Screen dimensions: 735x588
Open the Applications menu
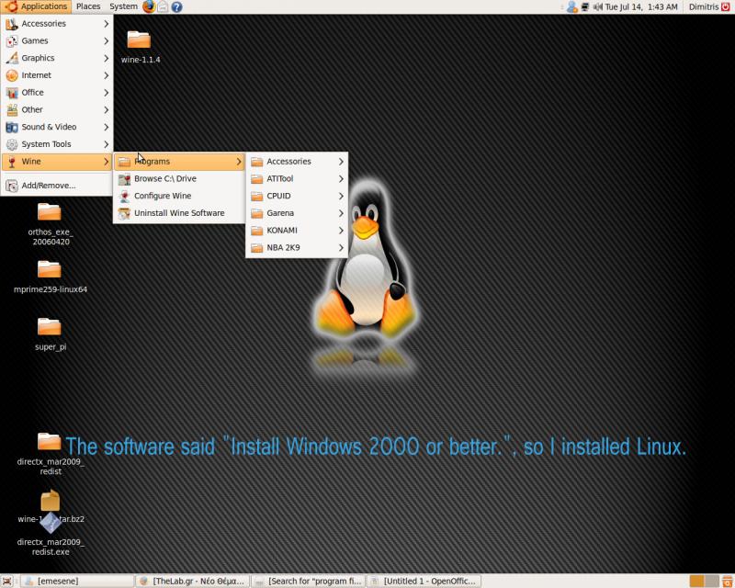[37, 6]
